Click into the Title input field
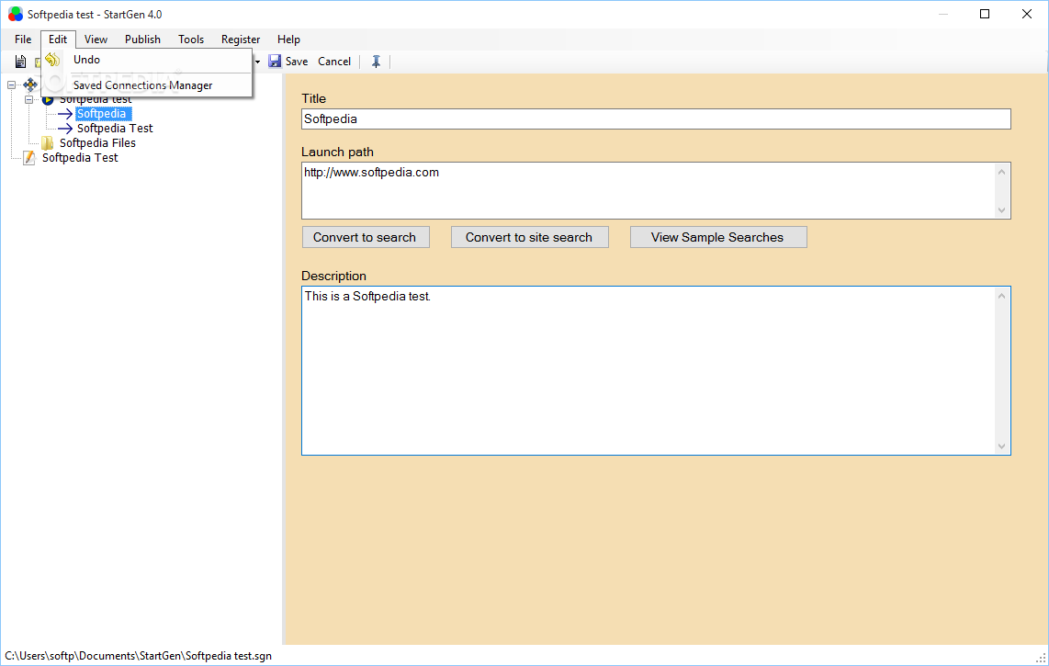The width and height of the screenshot is (1049, 666). tap(656, 119)
